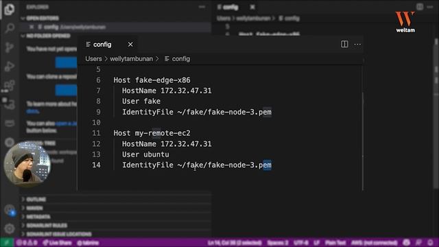Viewport: 439px width, 247px height.
Task: Change language mode via Plain Text
Action: [335, 243]
